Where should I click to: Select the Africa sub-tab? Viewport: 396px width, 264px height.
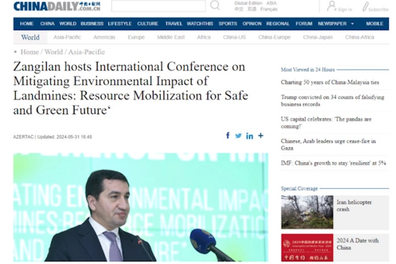[x=204, y=37]
